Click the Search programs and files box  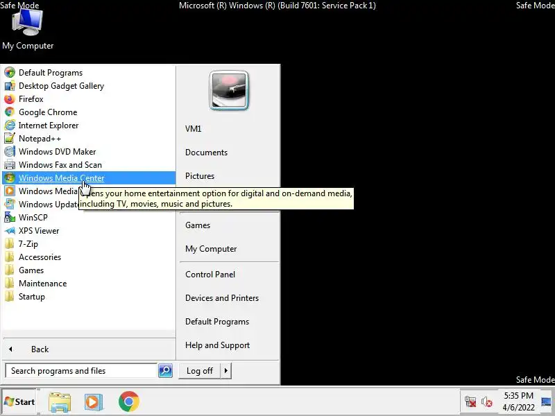coord(81,371)
